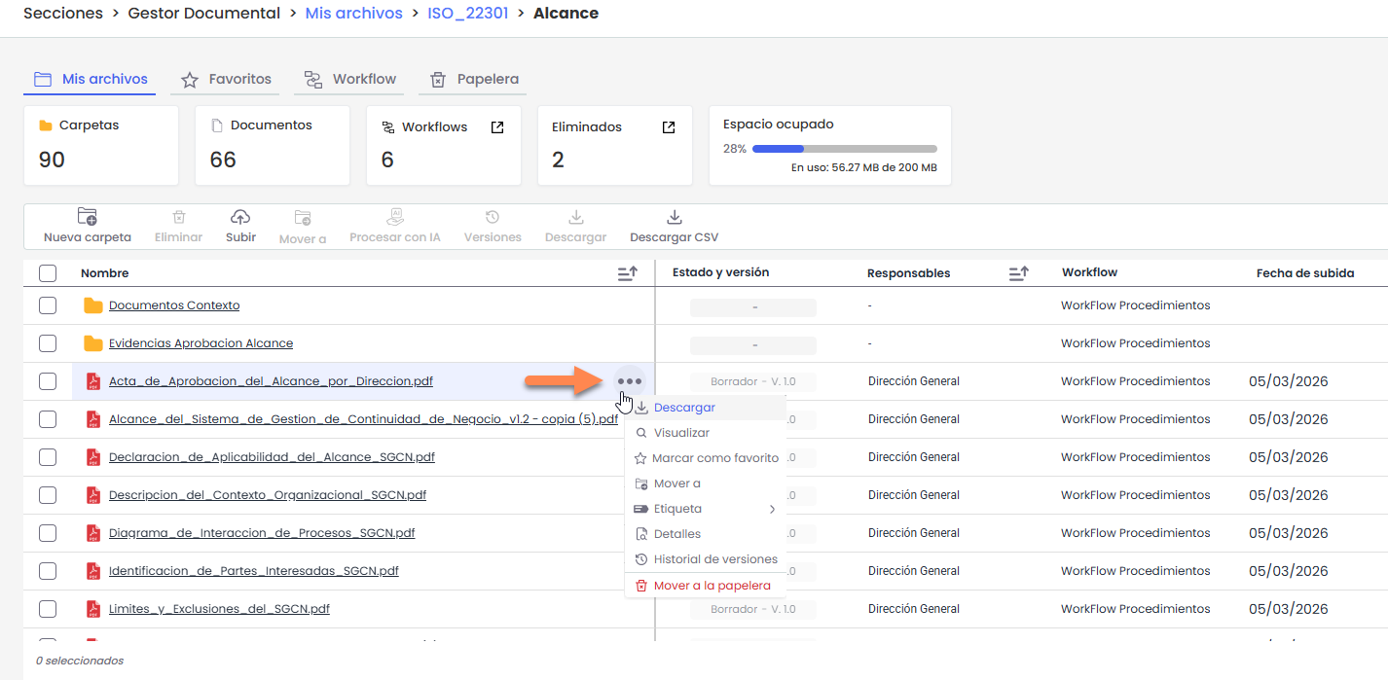Click the Espacio ocupado storage progress bar
The height and width of the screenshot is (680, 1388).
click(844, 149)
